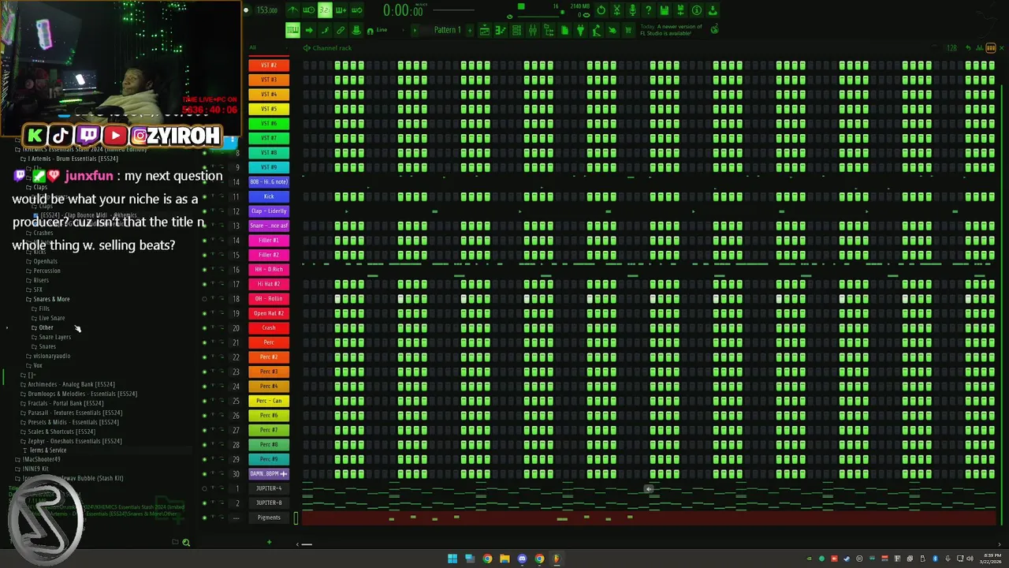Toggle typing keyboard to piano icon
The width and height of the screenshot is (1009, 568).
click(292, 30)
